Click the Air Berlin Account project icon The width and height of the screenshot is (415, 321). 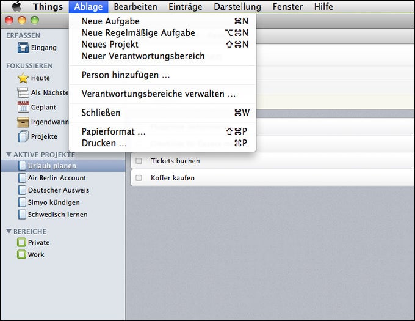coord(22,178)
